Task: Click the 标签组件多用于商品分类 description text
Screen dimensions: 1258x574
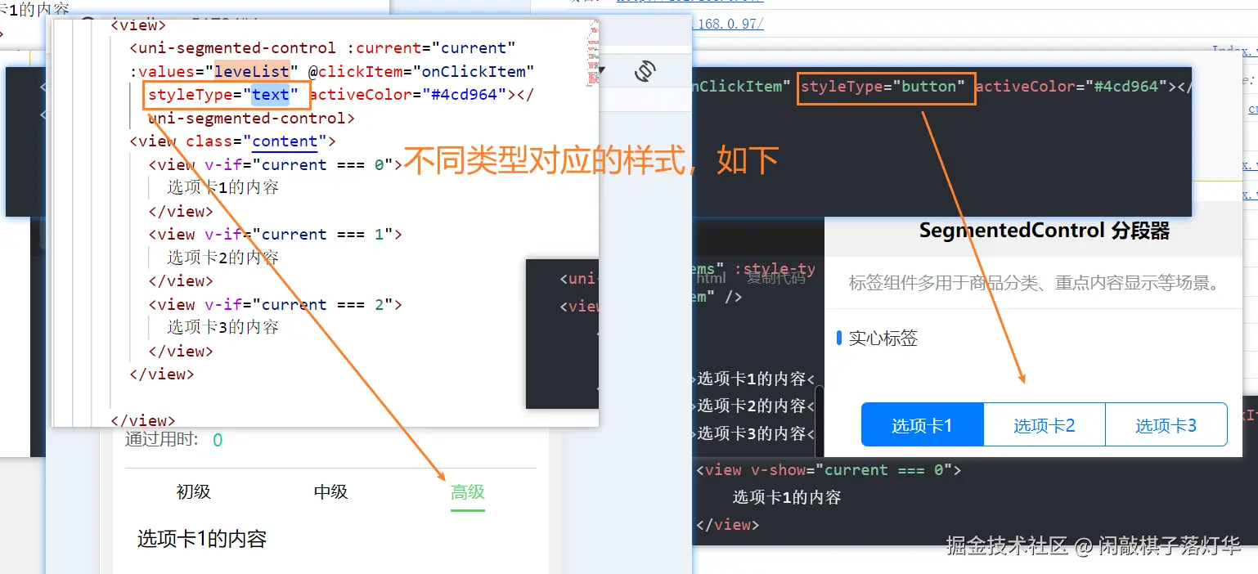Action: [x=1034, y=283]
